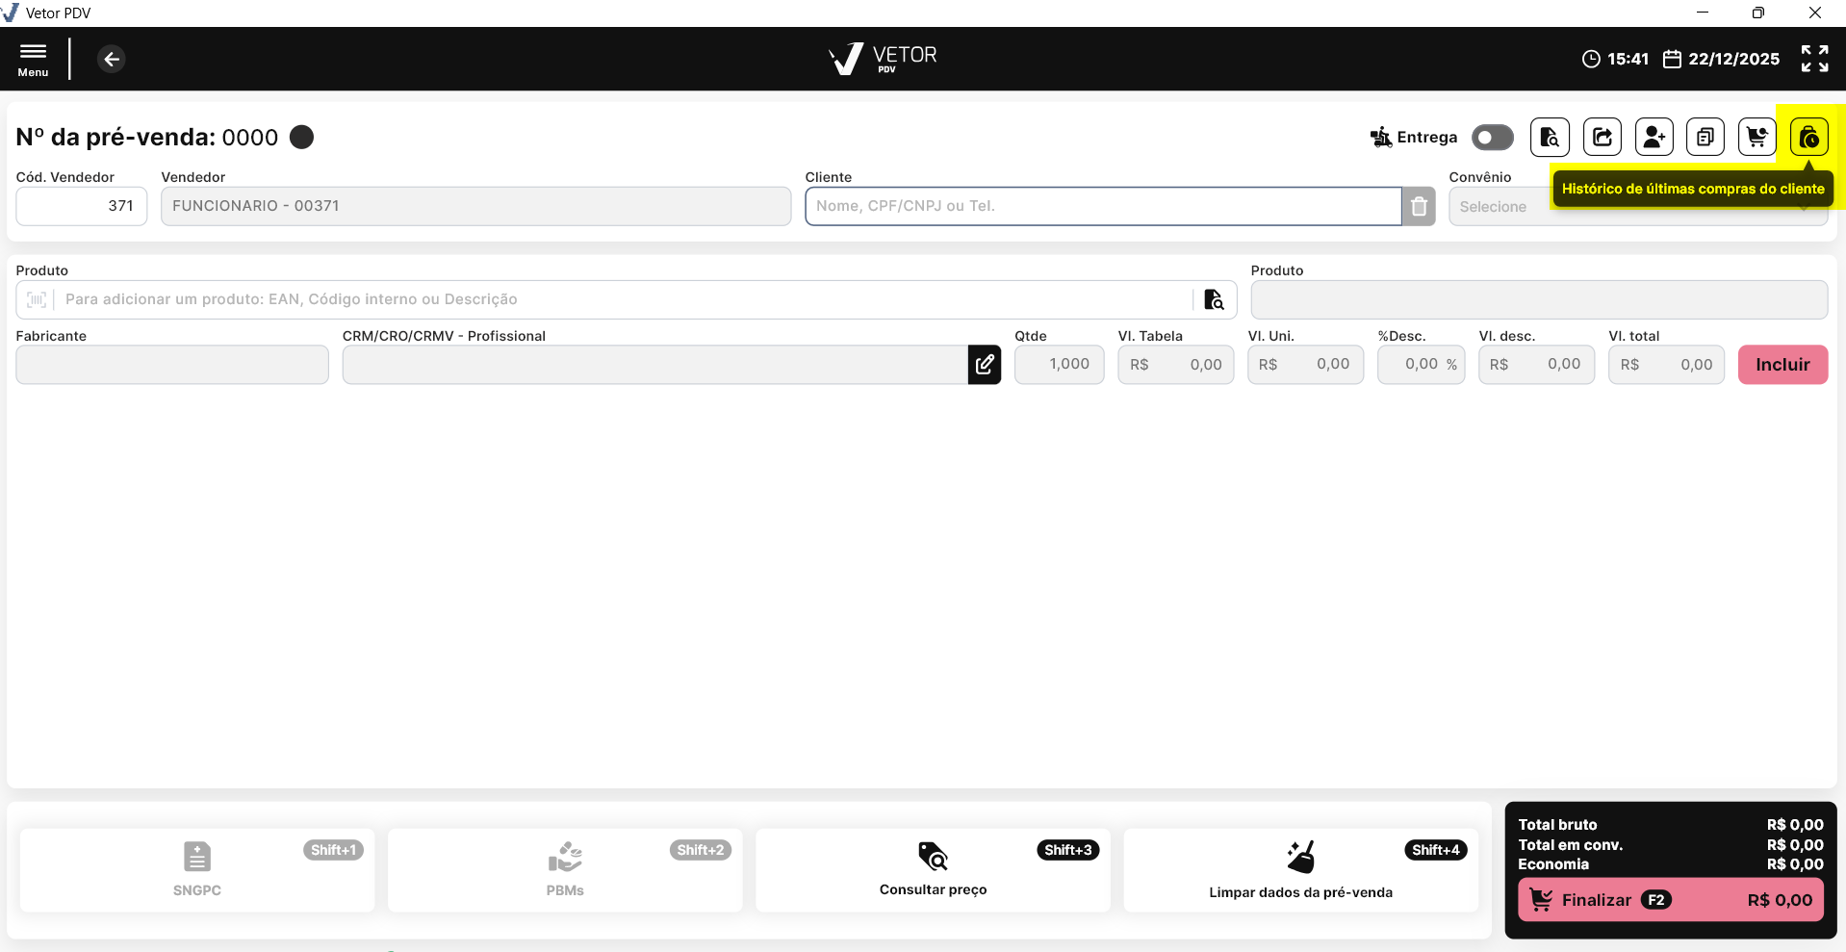
Task: Click the add customer icon
Action: (x=1654, y=137)
